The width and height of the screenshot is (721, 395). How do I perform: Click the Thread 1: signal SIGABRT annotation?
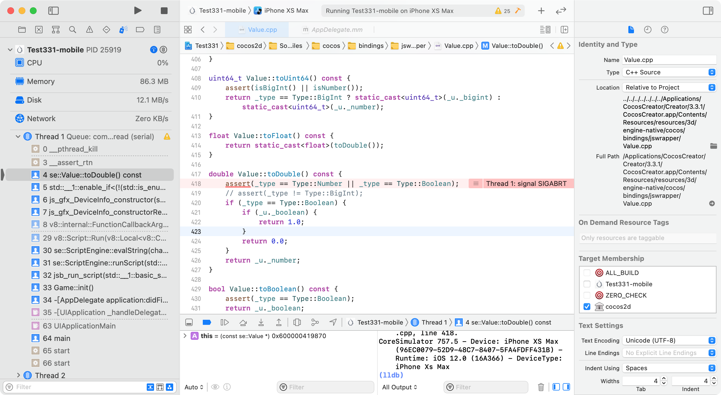point(526,184)
